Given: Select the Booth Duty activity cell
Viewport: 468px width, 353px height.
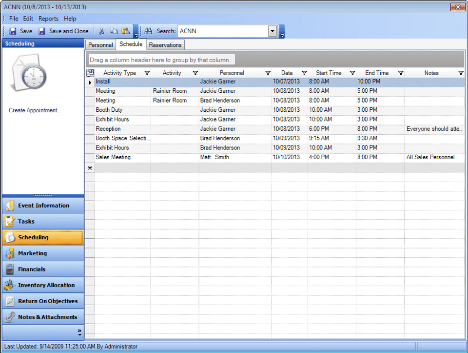Looking at the screenshot, I should tap(123, 110).
